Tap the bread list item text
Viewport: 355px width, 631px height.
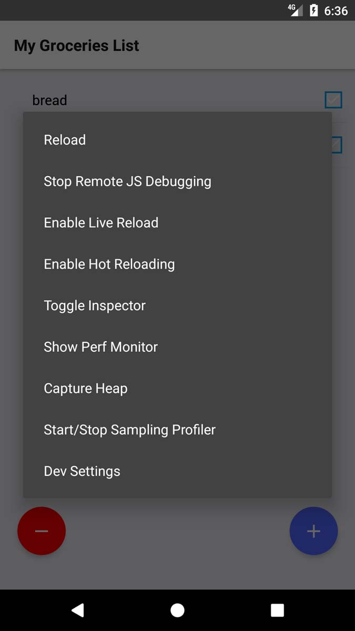(49, 100)
